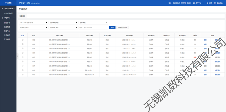226x112 pixels.
Task: Click the rightmost action link in row 009
Action: (x=217, y=75)
